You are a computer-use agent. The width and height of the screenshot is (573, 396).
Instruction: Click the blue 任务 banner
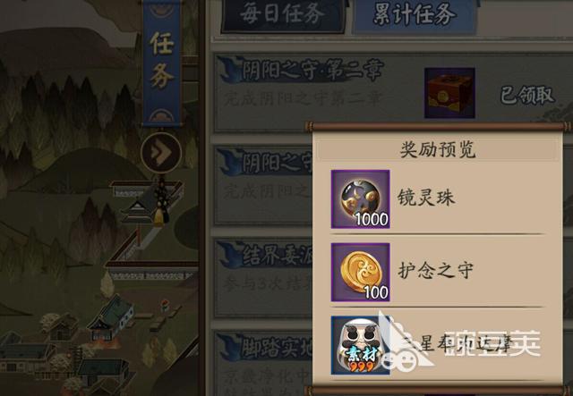[x=161, y=63]
